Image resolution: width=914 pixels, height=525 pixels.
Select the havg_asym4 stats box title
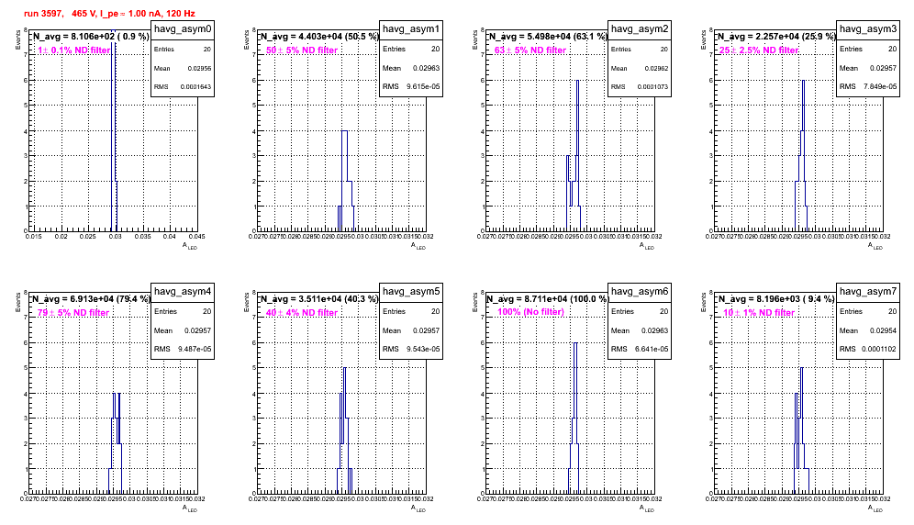pyautogui.click(x=183, y=291)
